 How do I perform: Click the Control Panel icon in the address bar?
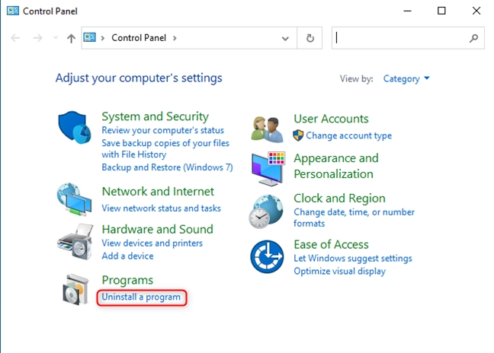(89, 38)
